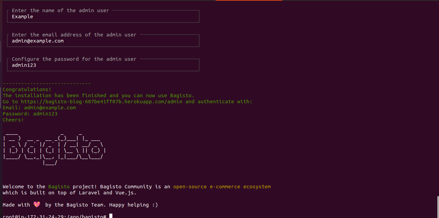Click 'which is built on top of Laravel and Vue.js.'
The width and height of the screenshot is (439, 218).
(x=69, y=193)
